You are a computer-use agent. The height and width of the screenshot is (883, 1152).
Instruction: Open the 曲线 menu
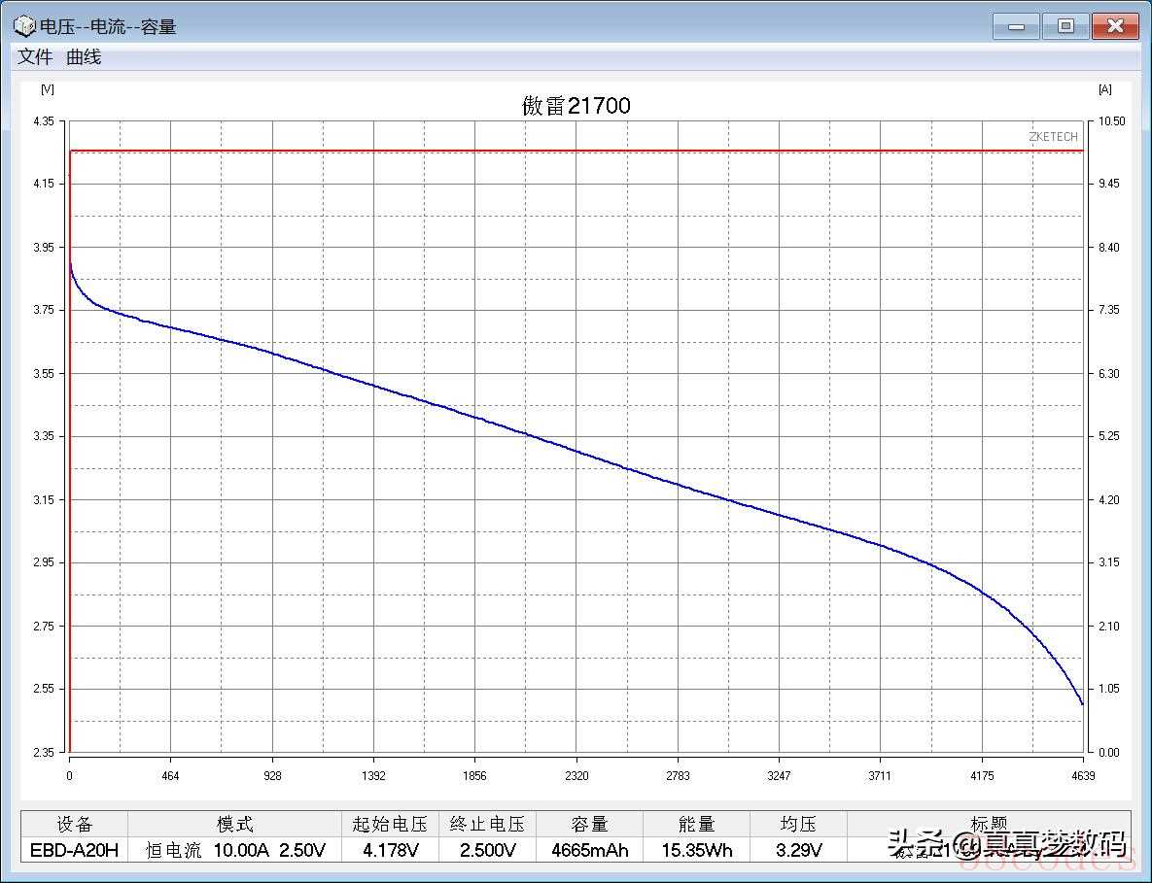pos(83,56)
